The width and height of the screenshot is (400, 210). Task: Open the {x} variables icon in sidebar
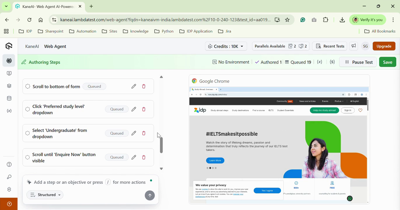(x=9, y=111)
